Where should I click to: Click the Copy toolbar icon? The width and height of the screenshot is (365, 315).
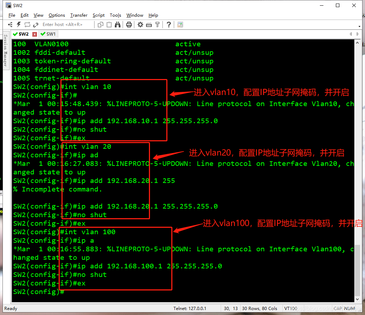tap(101, 25)
